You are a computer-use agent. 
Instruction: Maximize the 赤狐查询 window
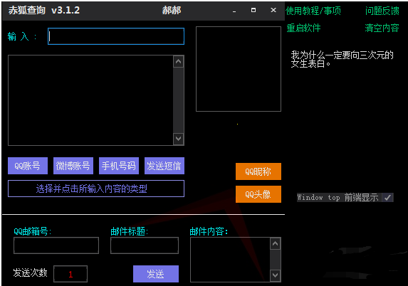(x=253, y=10)
